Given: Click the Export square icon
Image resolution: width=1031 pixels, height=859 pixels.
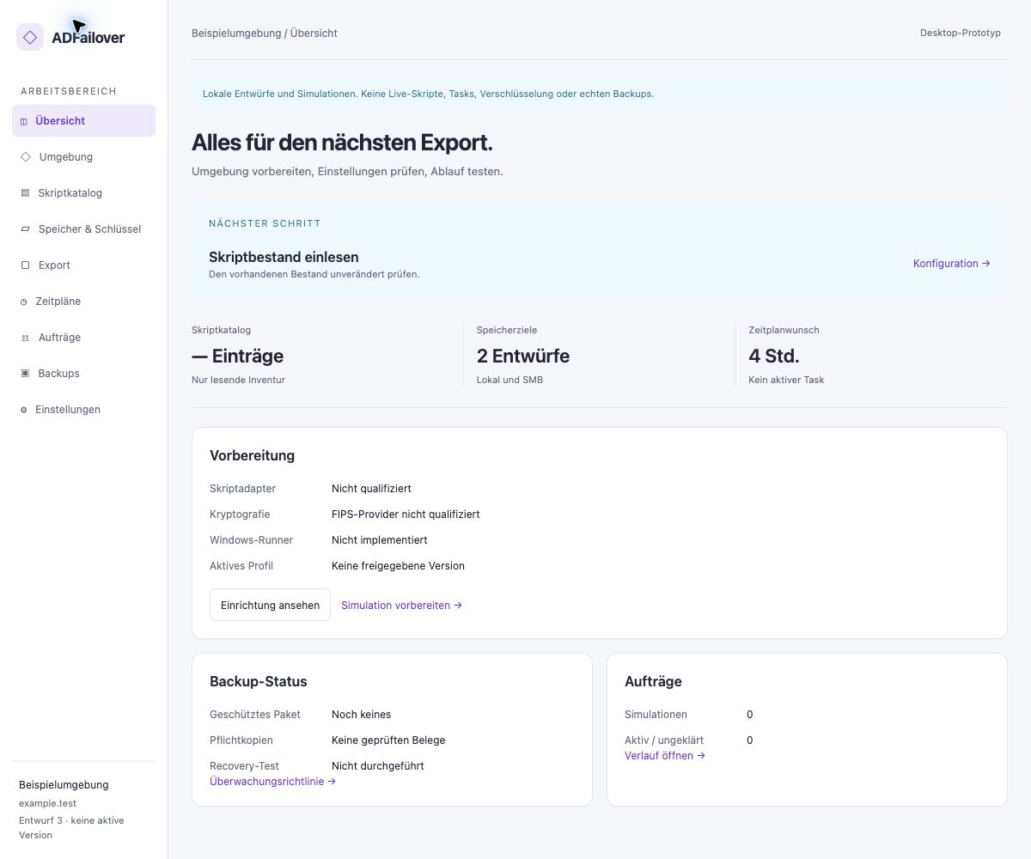Looking at the screenshot, I should tap(25, 265).
